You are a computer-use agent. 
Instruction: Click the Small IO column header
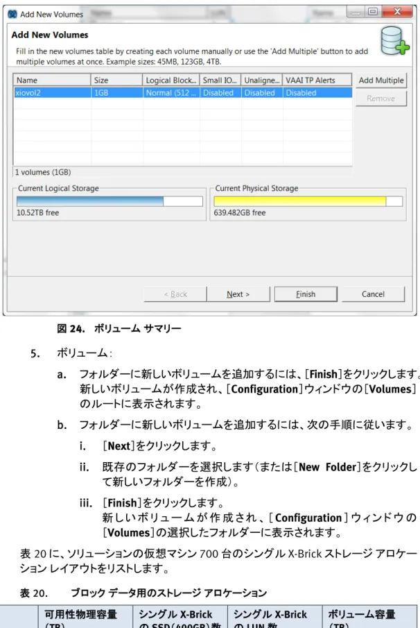click(220, 80)
